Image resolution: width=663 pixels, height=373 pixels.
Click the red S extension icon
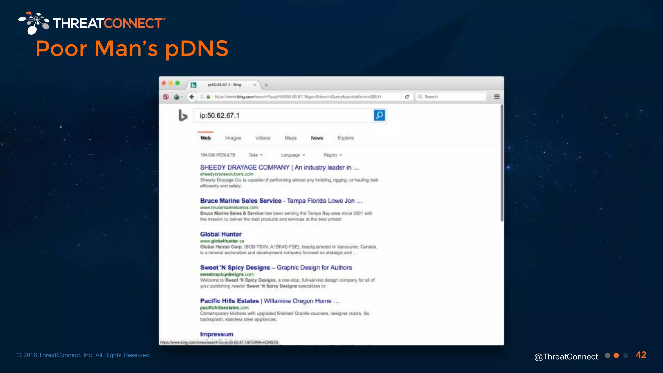tap(166, 96)
